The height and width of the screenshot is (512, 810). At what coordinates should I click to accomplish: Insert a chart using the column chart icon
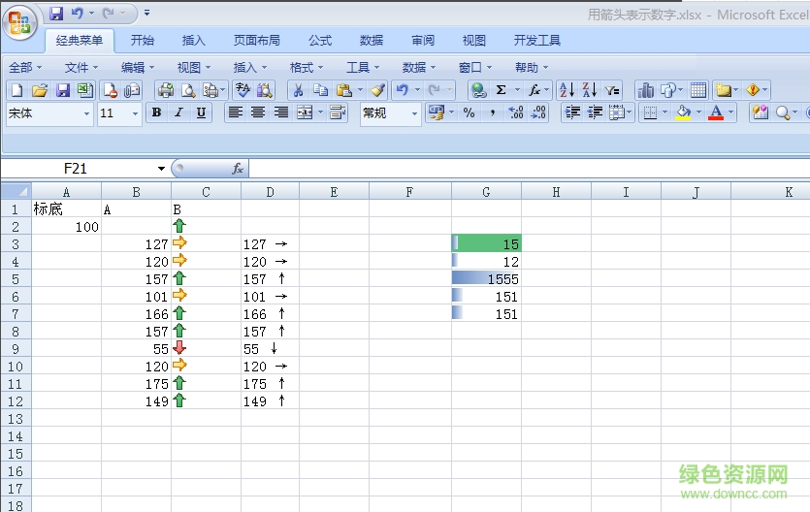(x=646, y=90)
